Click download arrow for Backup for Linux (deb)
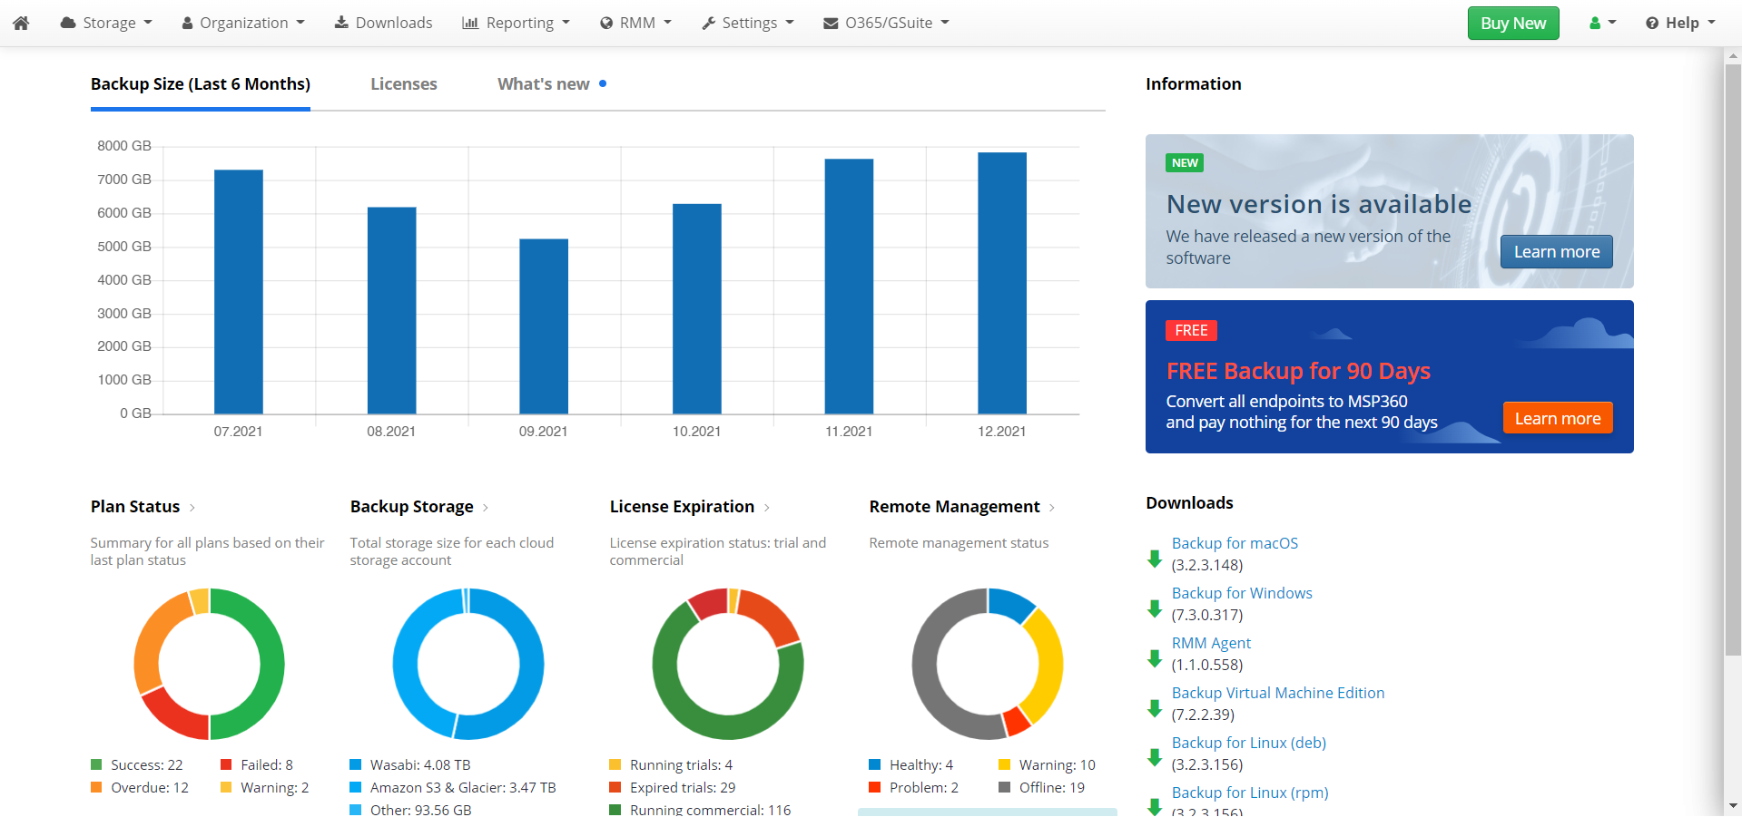The height and width of the screenshot is (817, 1742). tap(1155, 757)
